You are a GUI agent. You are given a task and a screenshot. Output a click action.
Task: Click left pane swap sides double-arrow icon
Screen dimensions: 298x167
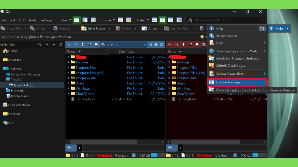(156, 45)
